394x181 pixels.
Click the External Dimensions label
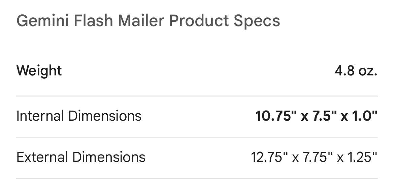click(81, 157)
